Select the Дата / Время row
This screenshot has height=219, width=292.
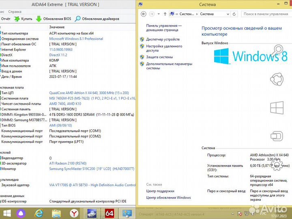point(68,77)
